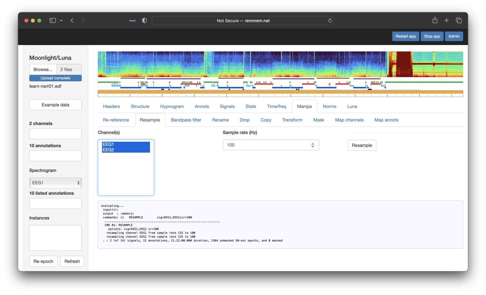Viewport: 486px width, 295px height.
Task: Open the privacy shield report icon
Action: 145,21
